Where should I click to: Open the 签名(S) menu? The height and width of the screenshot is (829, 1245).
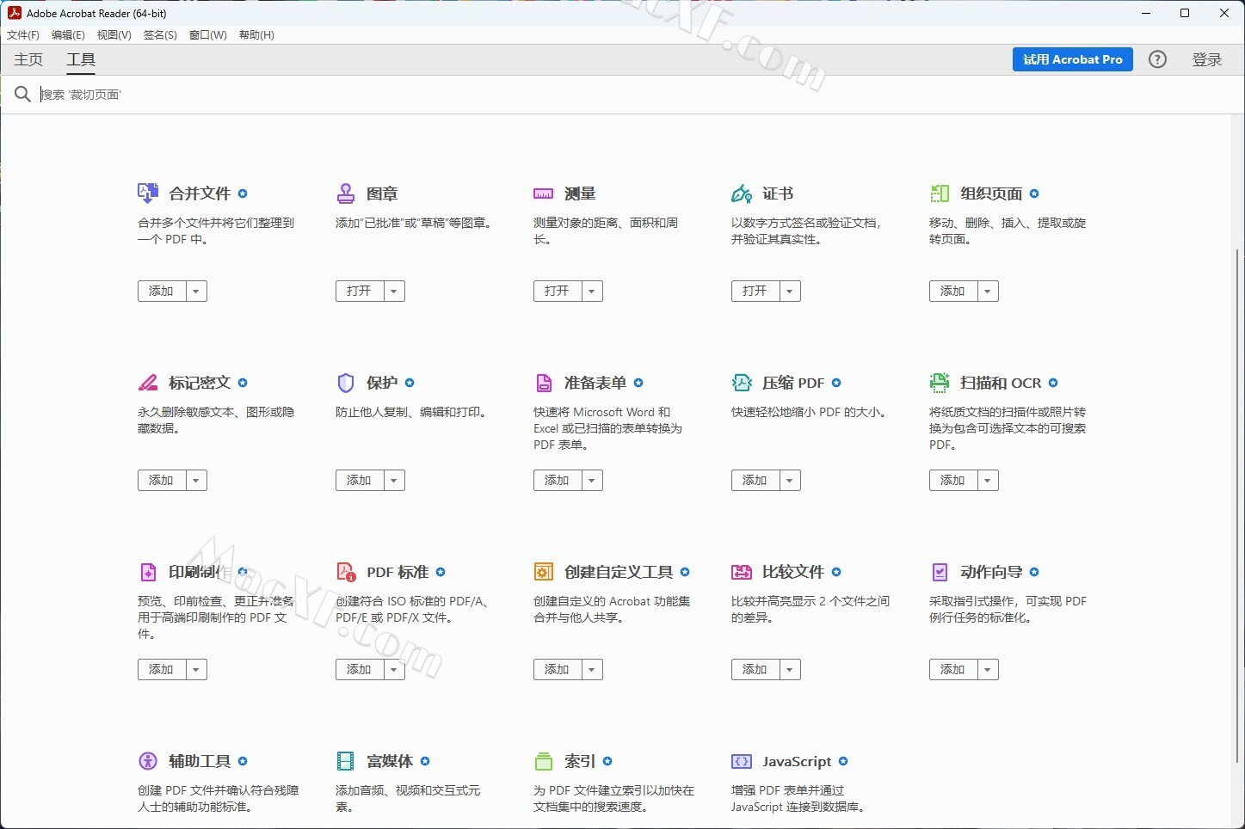coord(160,35)
